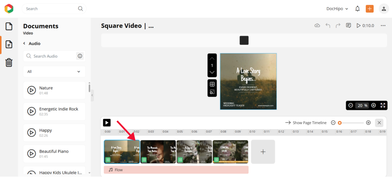Decrease timeline zoom with minus icon

pyautogui.click(x=333, y=123)
